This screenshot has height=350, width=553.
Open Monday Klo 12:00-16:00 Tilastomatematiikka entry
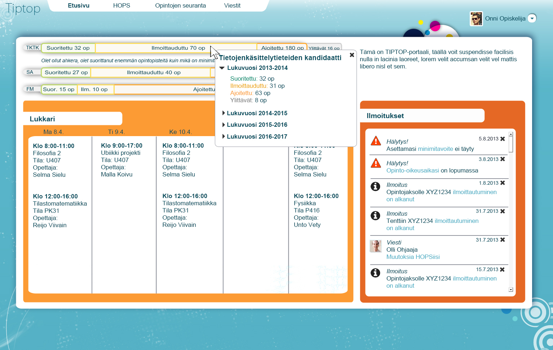(x=60, y=211)
